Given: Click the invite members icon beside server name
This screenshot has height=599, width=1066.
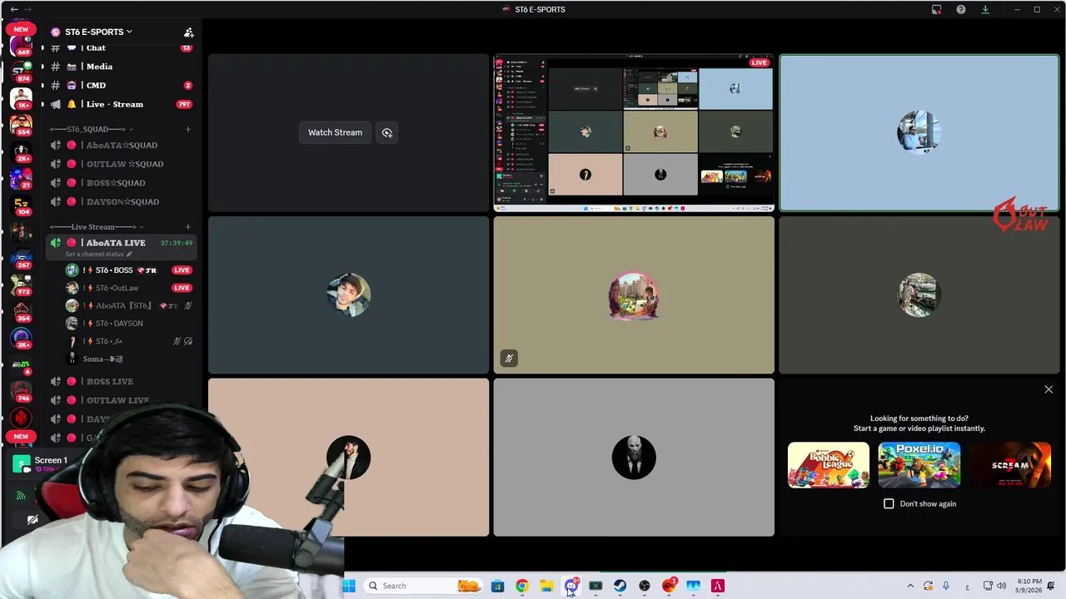Looking at the screenshot, I should tap(189, 32).
